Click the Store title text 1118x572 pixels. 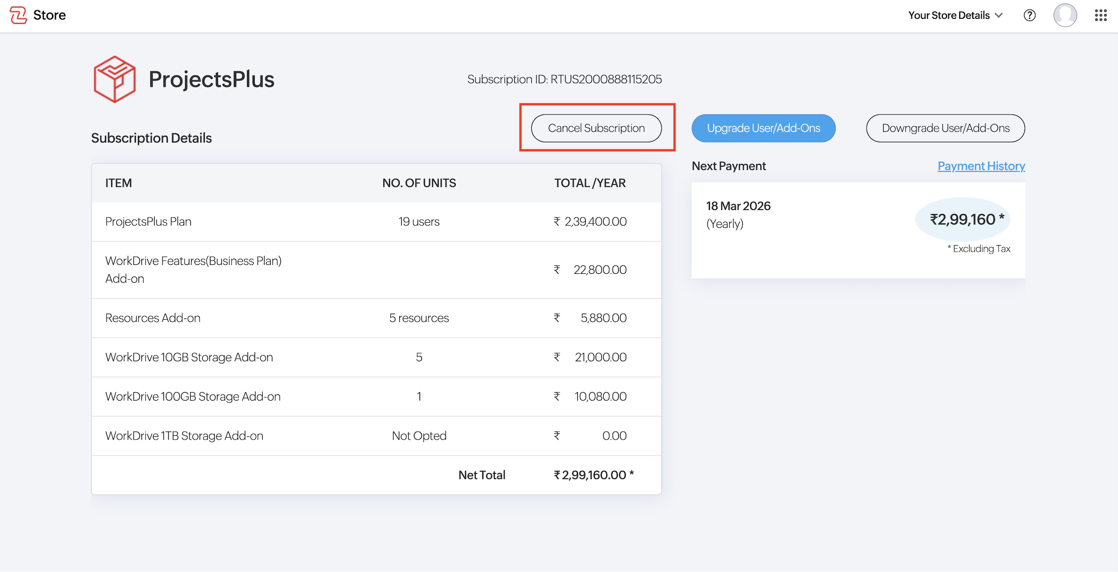pyautogui.click(x=49, y=15)
